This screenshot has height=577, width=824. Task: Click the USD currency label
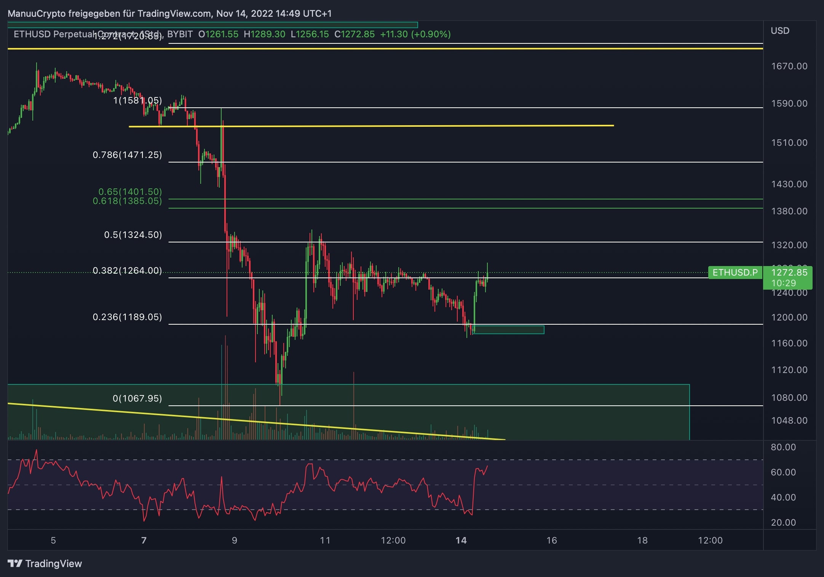click(780, 31)
